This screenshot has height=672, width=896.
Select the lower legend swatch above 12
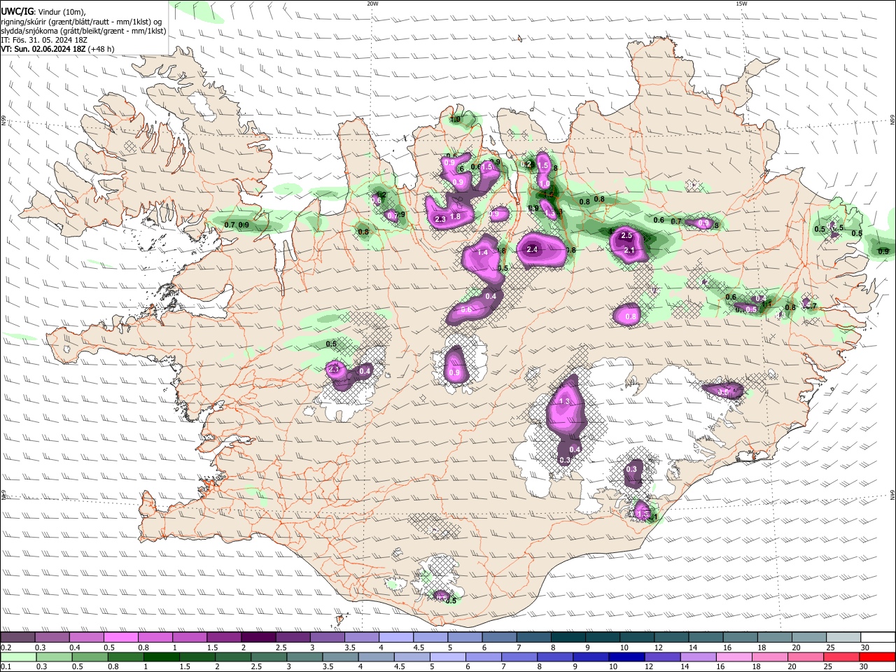pyautogui.click(x=662, y=657)
